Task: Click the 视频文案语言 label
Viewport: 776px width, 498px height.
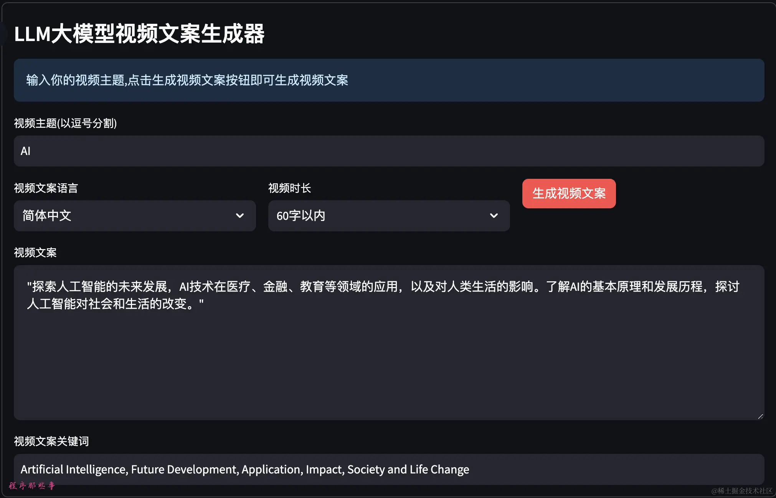Action: 46,188
